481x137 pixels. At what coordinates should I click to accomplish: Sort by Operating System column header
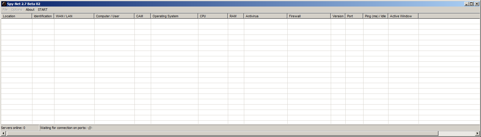click(x=174, y=16)
